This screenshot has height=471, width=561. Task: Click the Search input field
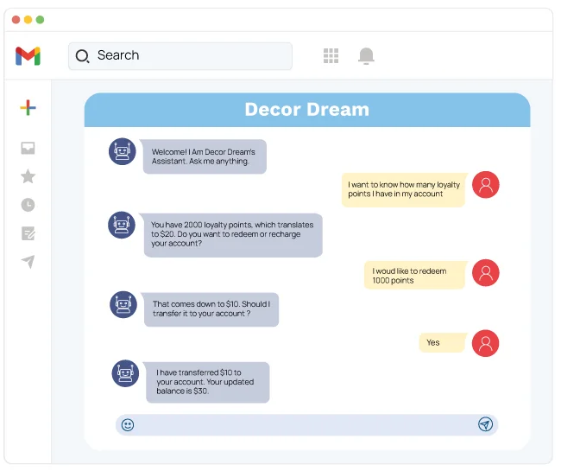click(x=190, y=56)
